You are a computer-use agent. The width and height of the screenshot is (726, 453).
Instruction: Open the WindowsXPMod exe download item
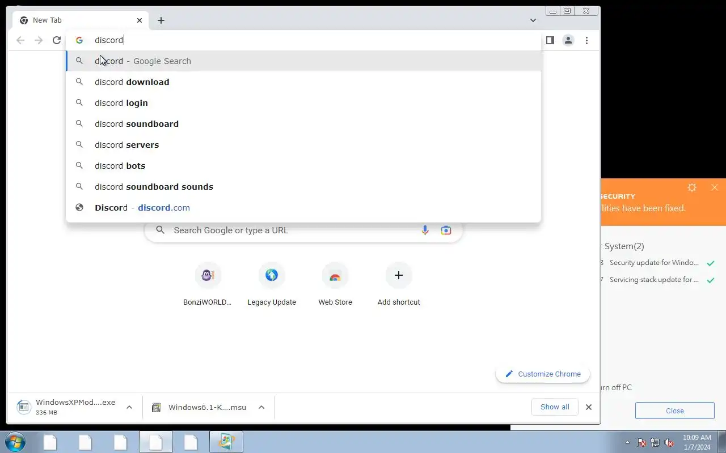pos(68,407)
